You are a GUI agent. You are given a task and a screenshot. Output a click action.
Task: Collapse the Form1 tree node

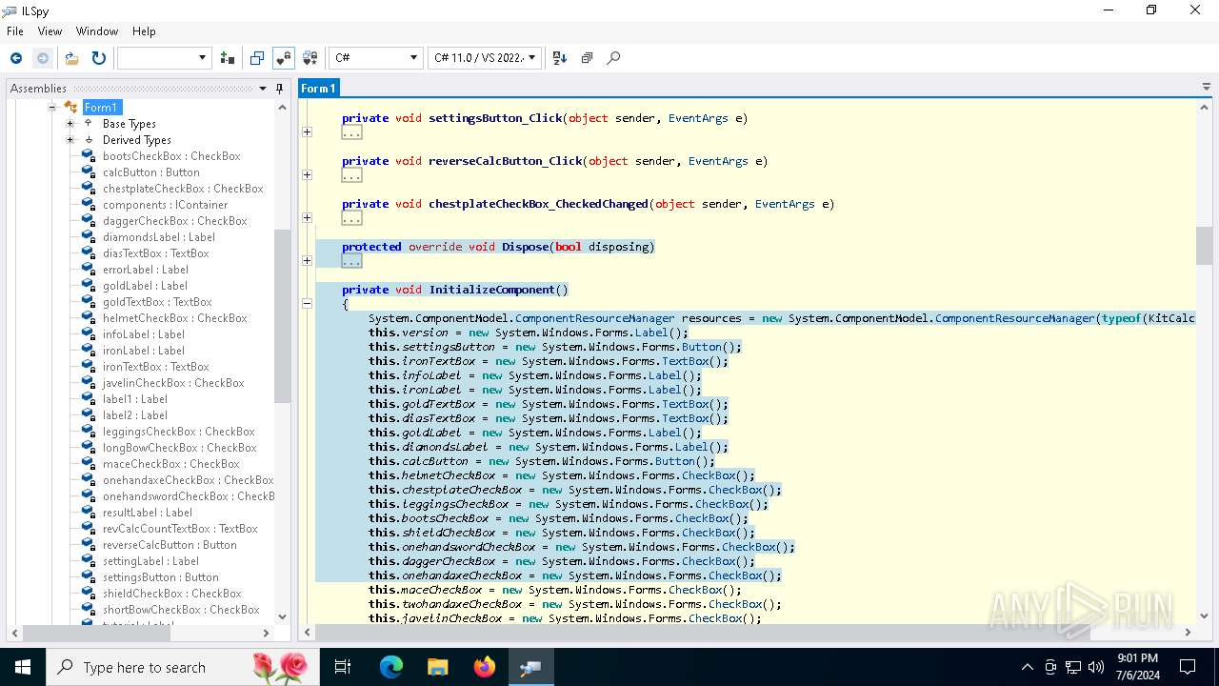52,108
